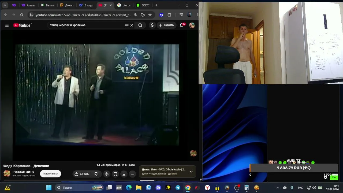Open the zoom magnifier in address bar
Screen dimensions: 343x193
point(136,15)
